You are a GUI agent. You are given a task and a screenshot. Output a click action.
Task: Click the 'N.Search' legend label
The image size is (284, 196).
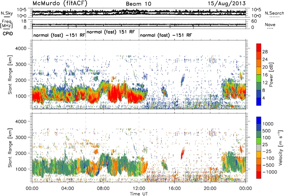click(274, 13)
